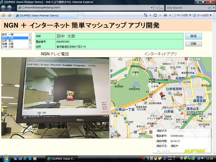Click the 接続 connect button
This screenshot has height=162, width=216.
[x=194, y=36]
